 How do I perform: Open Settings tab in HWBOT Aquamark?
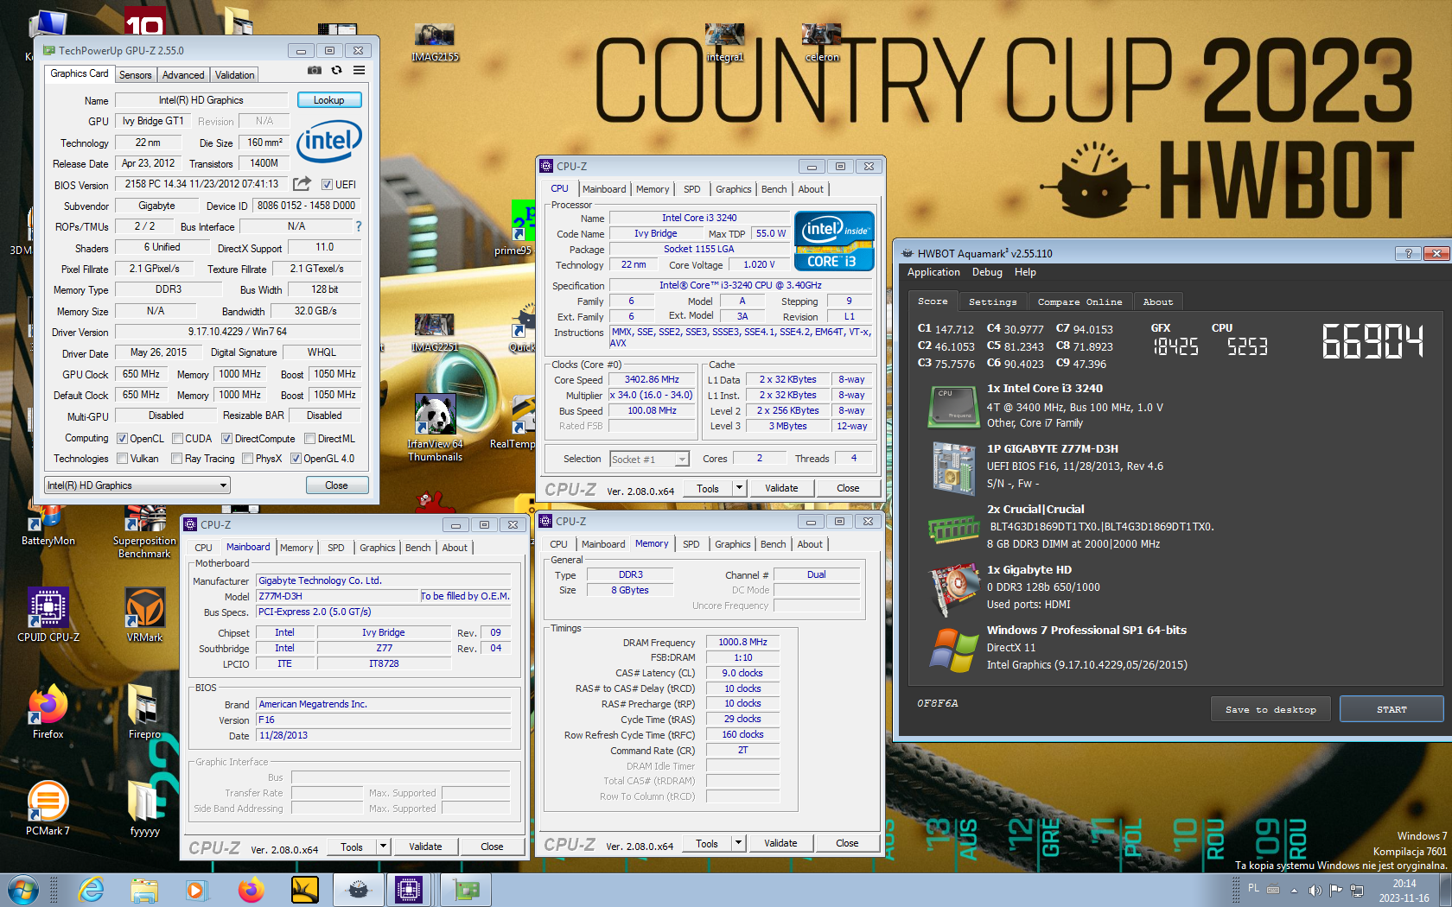992,301
